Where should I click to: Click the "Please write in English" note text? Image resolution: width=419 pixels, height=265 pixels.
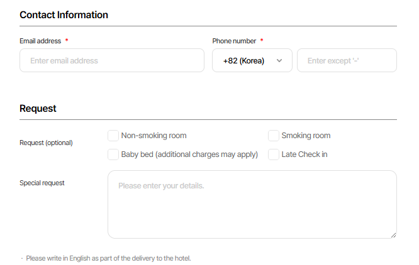(108, 258)
